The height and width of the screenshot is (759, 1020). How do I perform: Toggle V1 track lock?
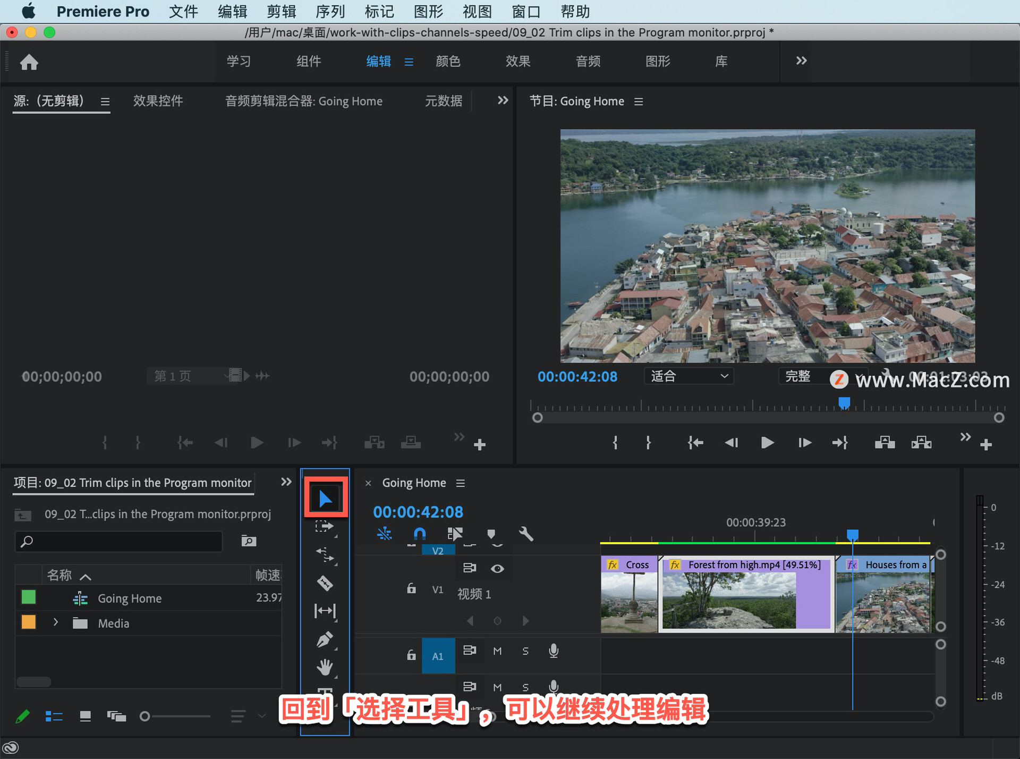[x=411, y=589]
